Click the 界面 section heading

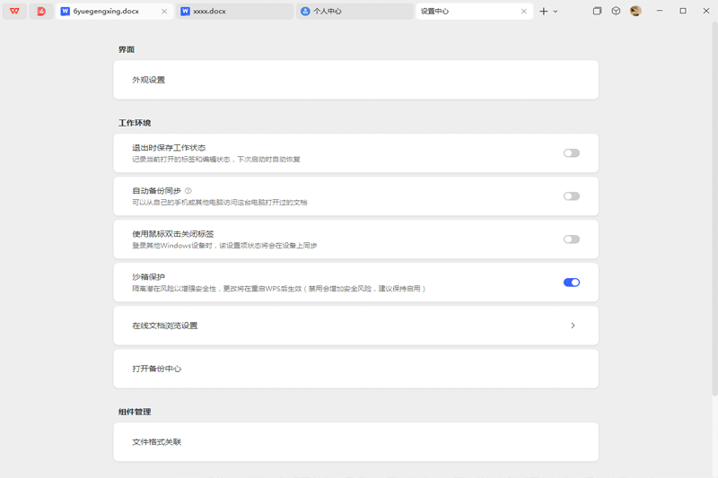pos(127,49)
